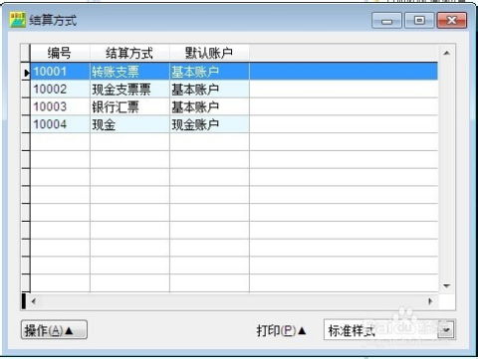Click the 结算方式 window title icon
Image resolution: width=478 pixels, height=359 pixels.
pyautogui.click(x=18, y=20)
